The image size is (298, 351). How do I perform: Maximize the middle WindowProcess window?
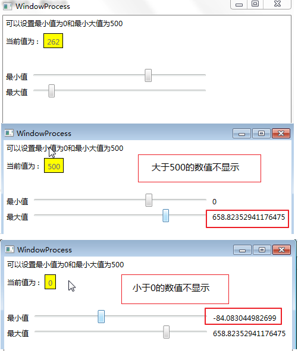coord(261,134)
